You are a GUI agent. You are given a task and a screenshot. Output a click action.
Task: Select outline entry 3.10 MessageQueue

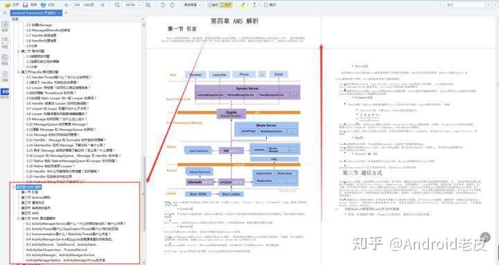(x=58, y=124)
